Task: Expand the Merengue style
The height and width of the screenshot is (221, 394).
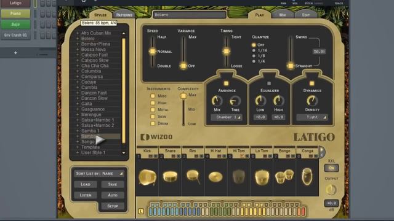Action: pos(78,115)
